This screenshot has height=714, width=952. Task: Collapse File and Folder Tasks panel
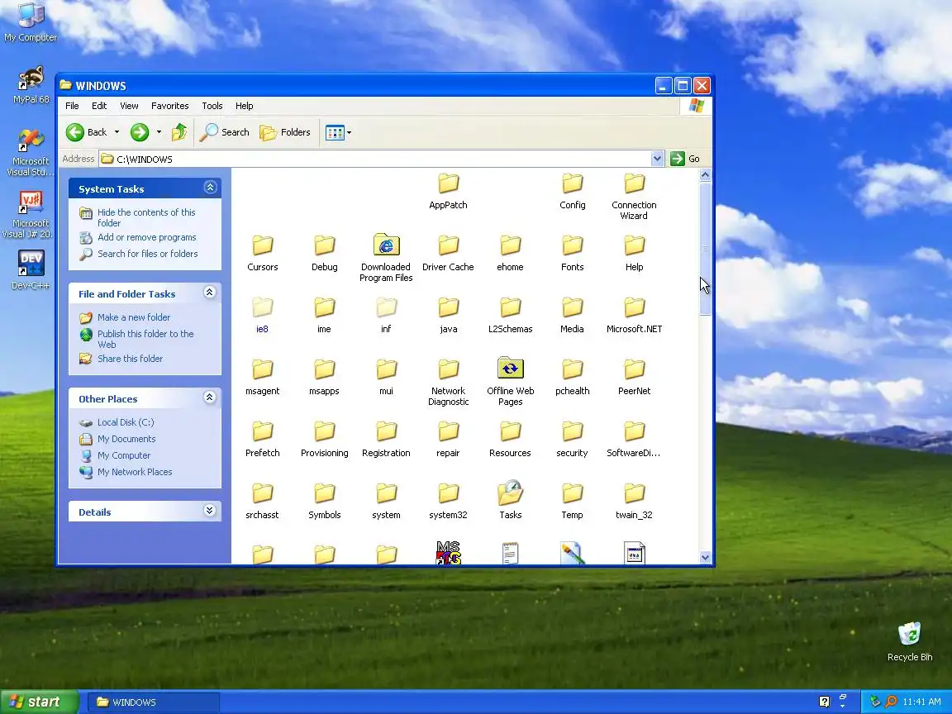[209, 293]
